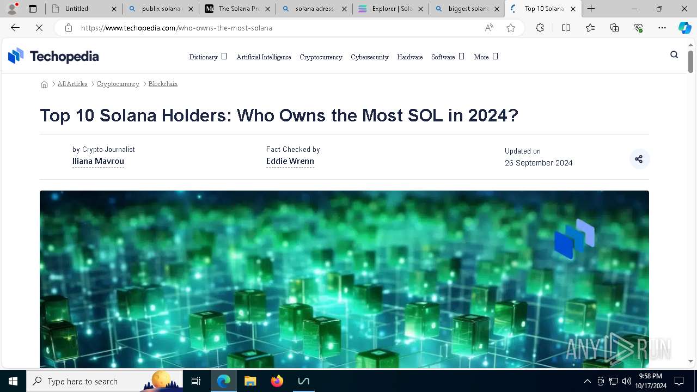
Task: View site information lock icon
Action: pos(69,28)
